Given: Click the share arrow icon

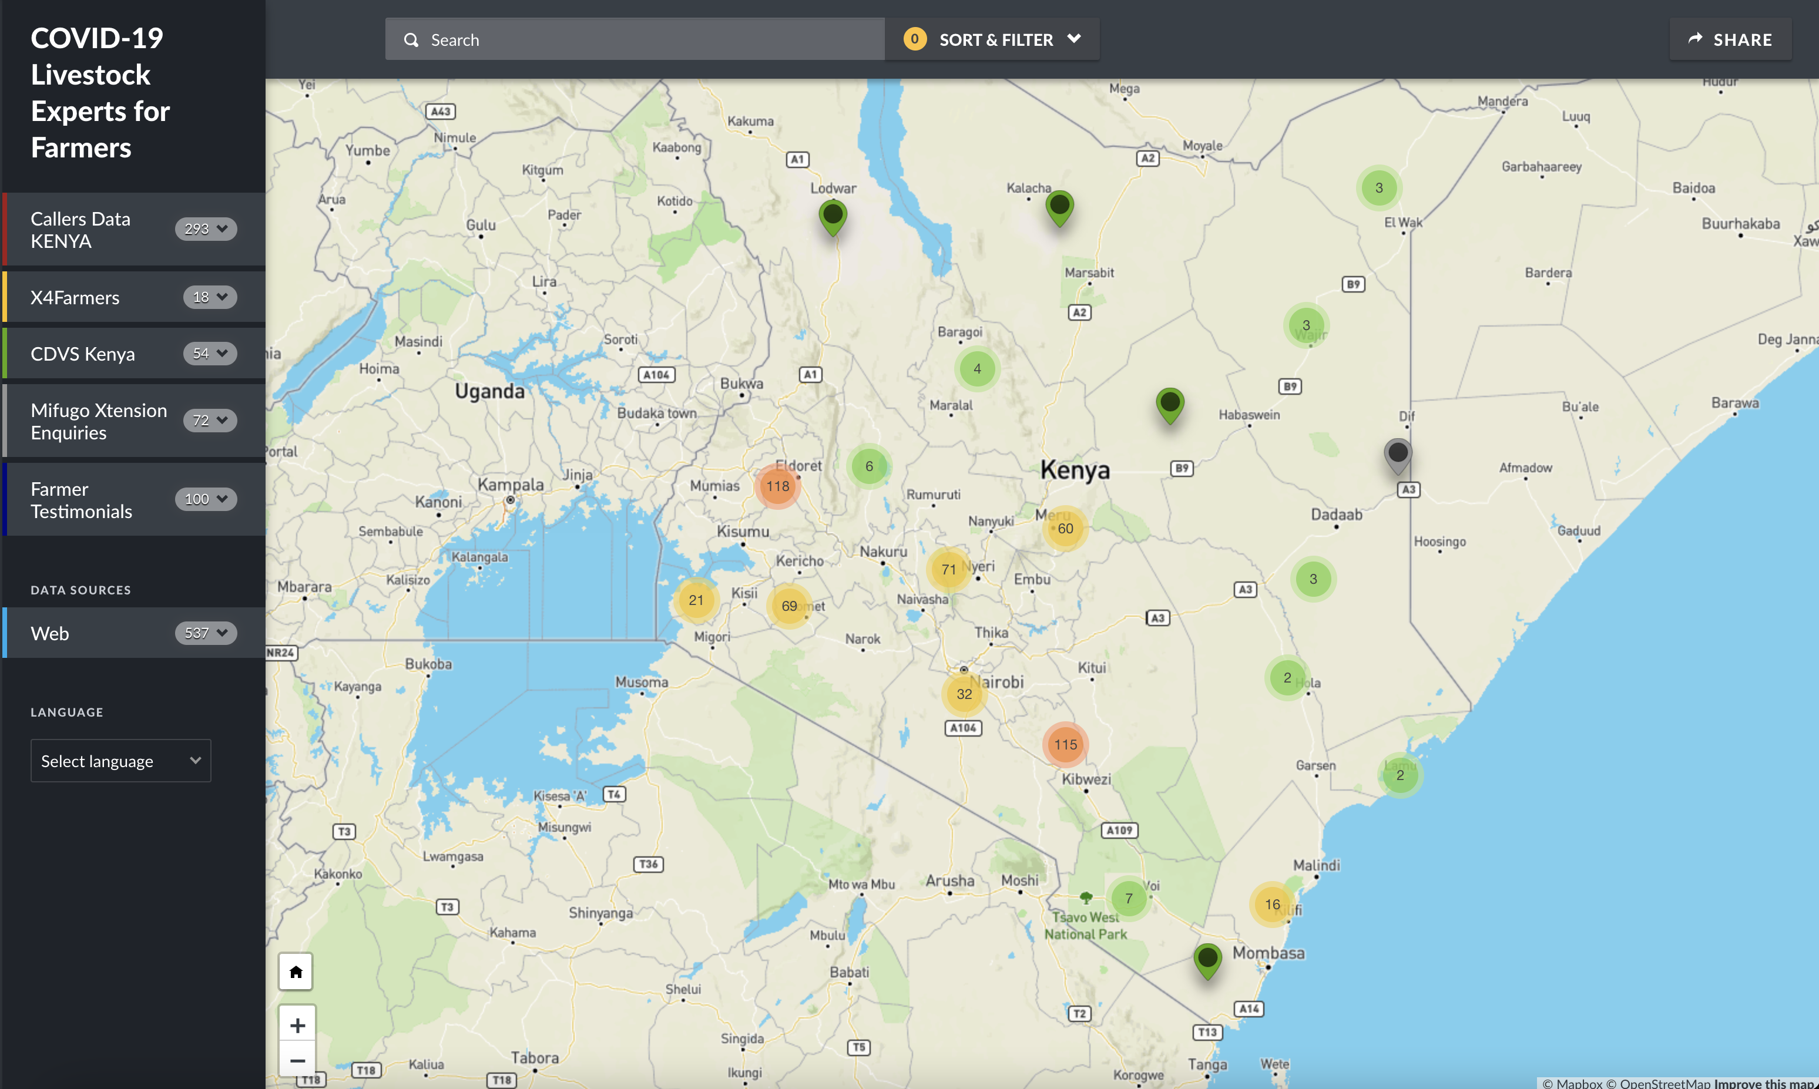Looking at the screenshot, I should (1695, 39).
